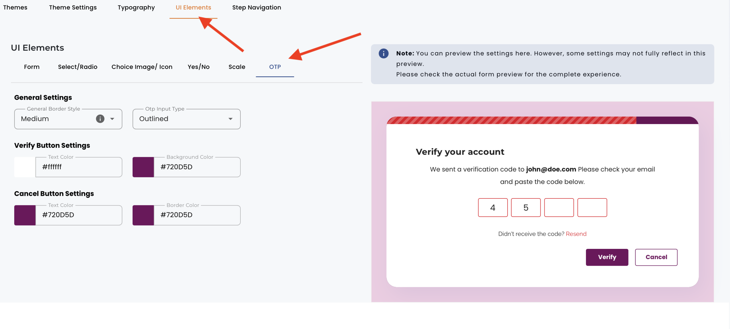The image size is (730, 329).
Task: Edit the Verify button Background Color hex field
Action: click(x=197, y=167)
